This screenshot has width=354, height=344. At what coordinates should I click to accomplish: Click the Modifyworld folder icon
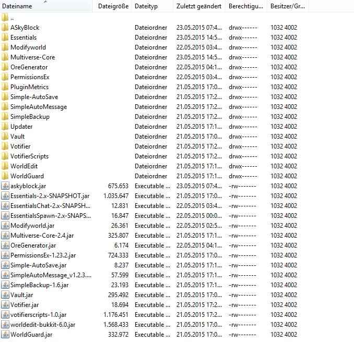click(5, 47)
